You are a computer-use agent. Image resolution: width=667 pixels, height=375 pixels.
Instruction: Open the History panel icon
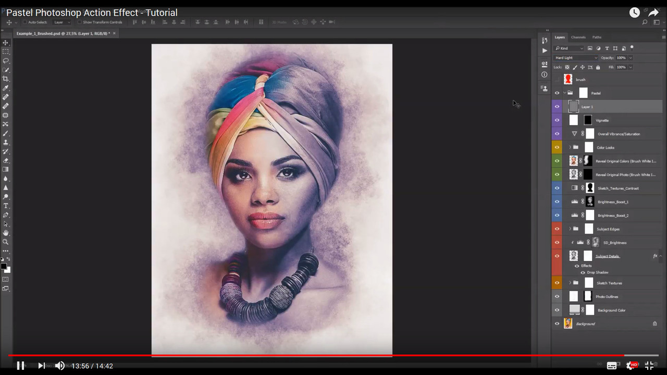coord(545,40)
